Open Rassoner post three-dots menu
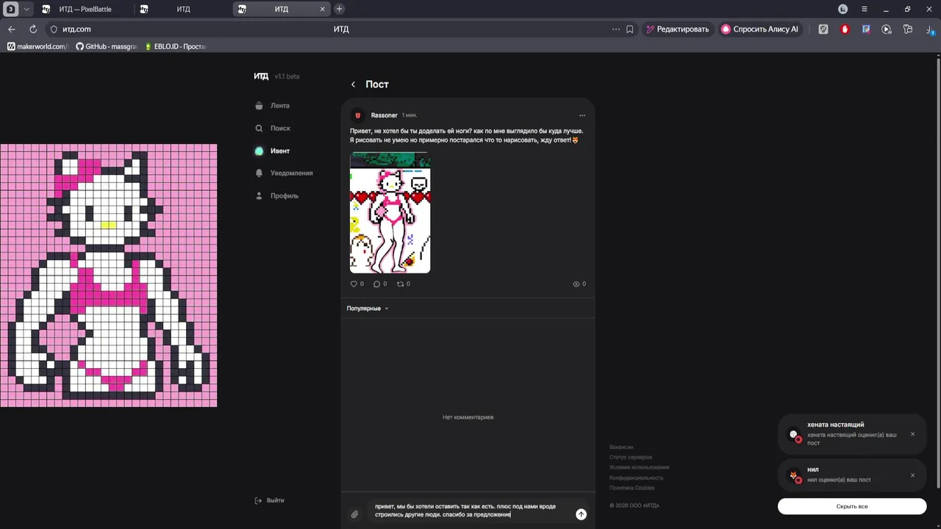941x529 pixels. pos(582,115)
